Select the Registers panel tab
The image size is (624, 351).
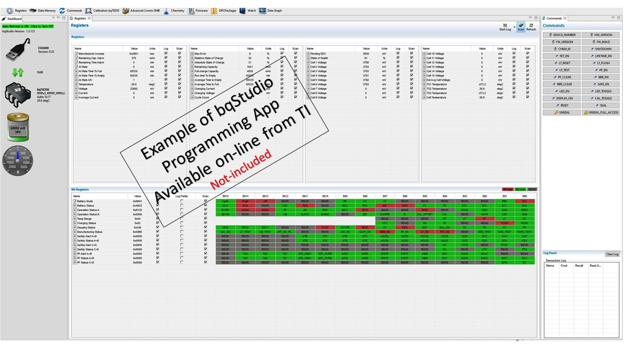[x=79, y=19]
